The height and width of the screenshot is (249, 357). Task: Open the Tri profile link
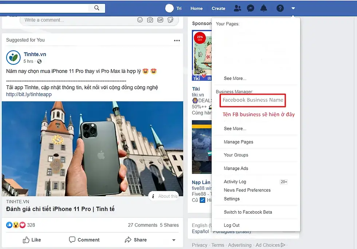[x=179, y=8]
